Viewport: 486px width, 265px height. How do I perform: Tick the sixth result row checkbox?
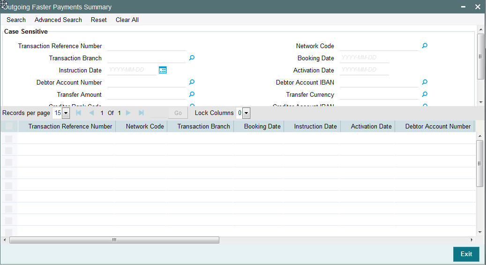[9, 197]
